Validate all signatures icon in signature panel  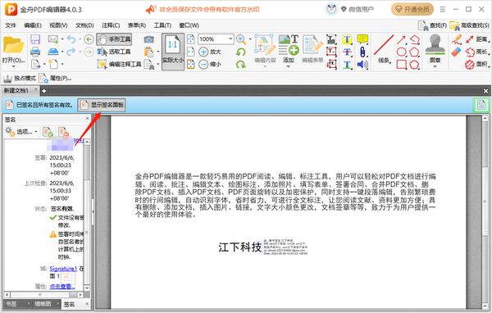point(48,132)
